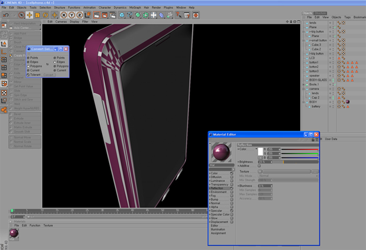Click the material preview sphere in editor
The height and width of the screenshot is (250, 366).
click(221, 152)
